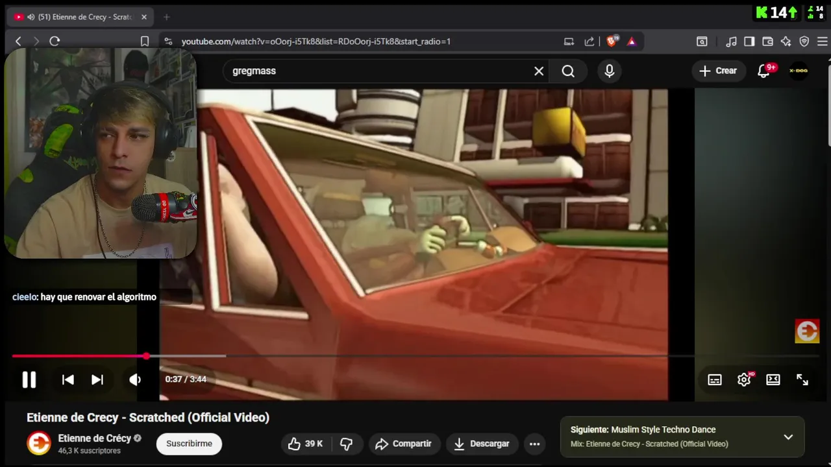Mute the video using the volume icon

tap(135, 379)
